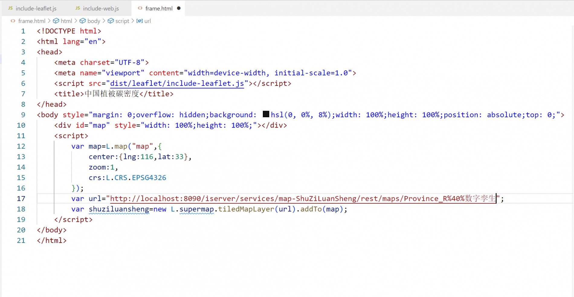Select the frame.html editor tab
The height and width of the screenshot is (297, 574).
(x=159, y=8)
